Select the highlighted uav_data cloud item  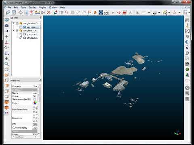coord(31,27)
